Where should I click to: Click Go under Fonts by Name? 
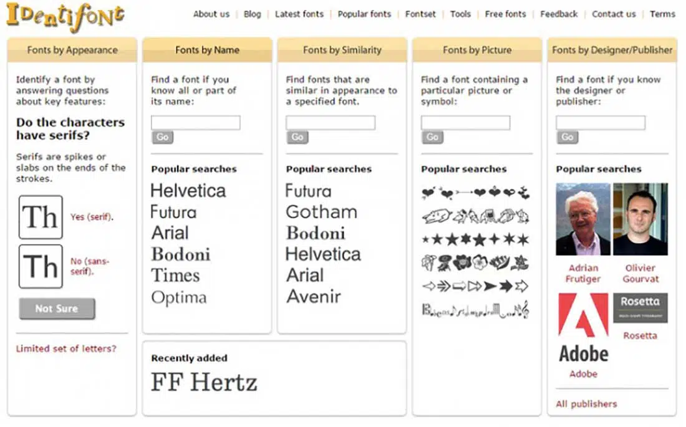pos(162,137)
